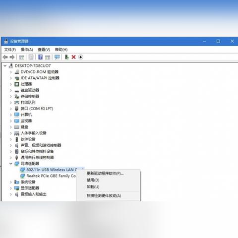
Task: Choose 更新驱动程序软件(P)... in context menu
Action: [x=105, y=174]
